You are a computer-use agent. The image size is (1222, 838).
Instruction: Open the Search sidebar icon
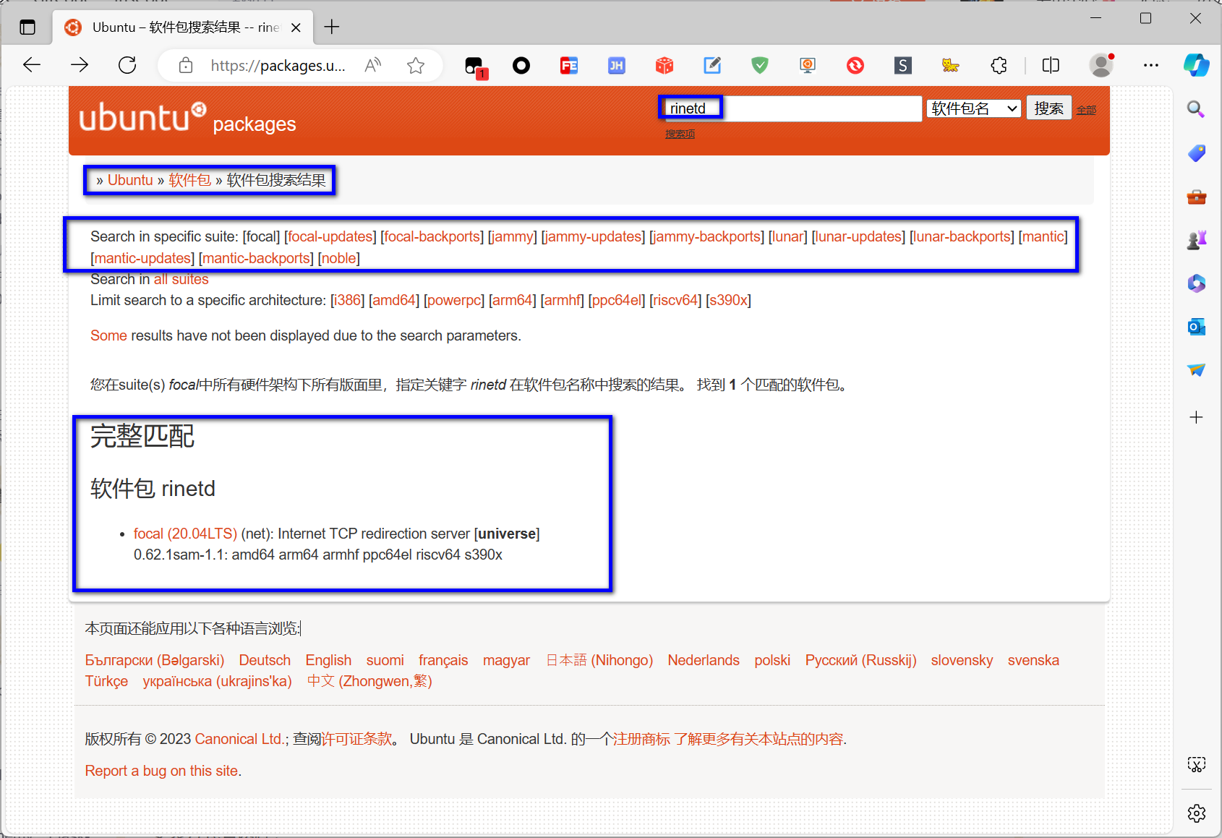coord(1196,108)
